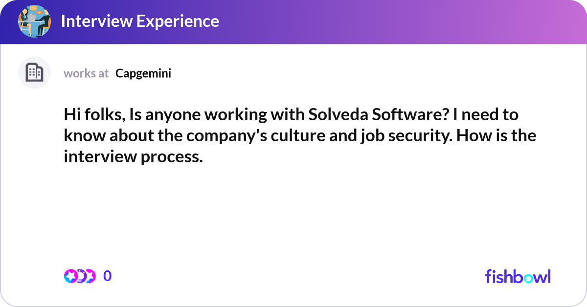
Task: Click the leftmost star reaction icon
Action: tap(71, 276)
